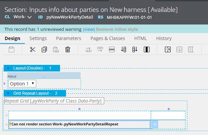Go to Pages & Classes tab
The image size is (208, 135).
click(x=108, y=38)
